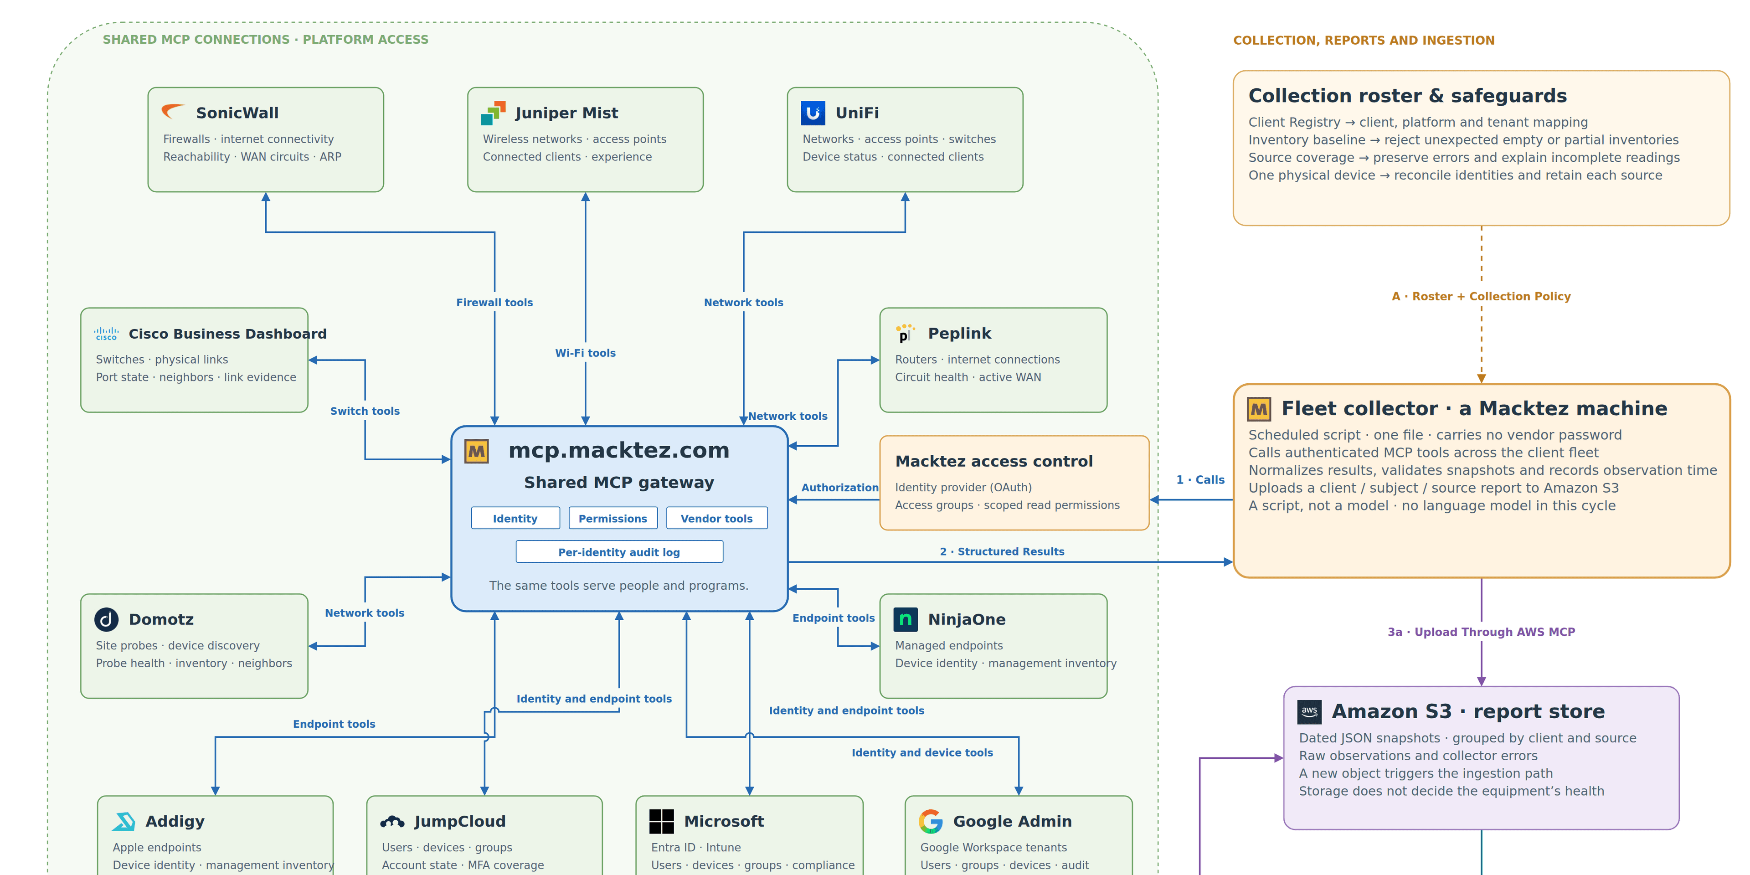
Task: Click the AWS logo icon
Action: [1309, 711]
